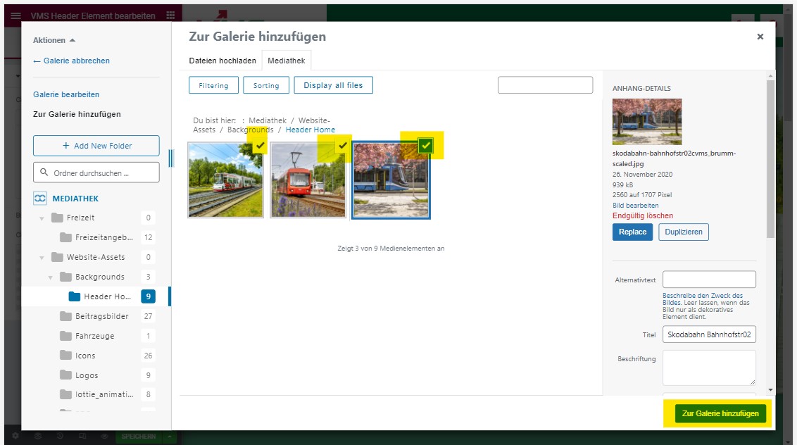Open the lottie_animations folder
This screenshot has width=797, height=445.
pos(103,395)
